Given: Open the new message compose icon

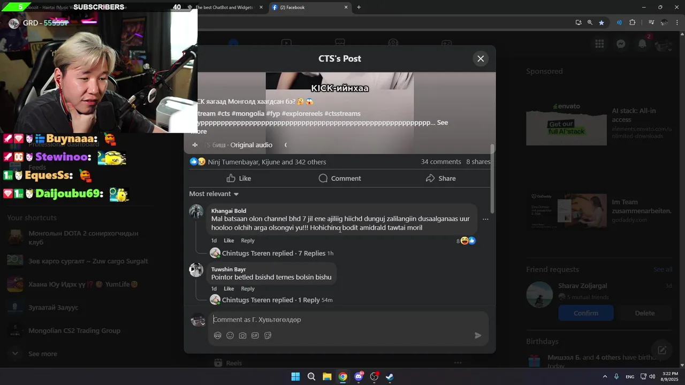Looking at the screenshot, I should (662, 350).
